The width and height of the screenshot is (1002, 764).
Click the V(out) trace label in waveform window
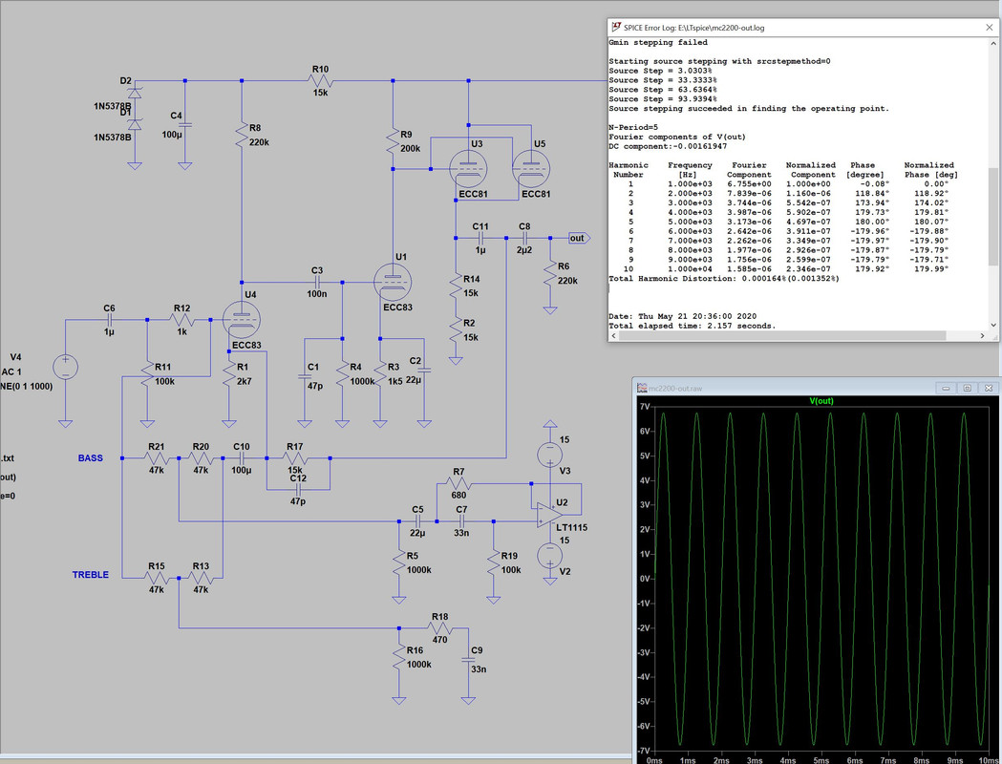[821, 401]
